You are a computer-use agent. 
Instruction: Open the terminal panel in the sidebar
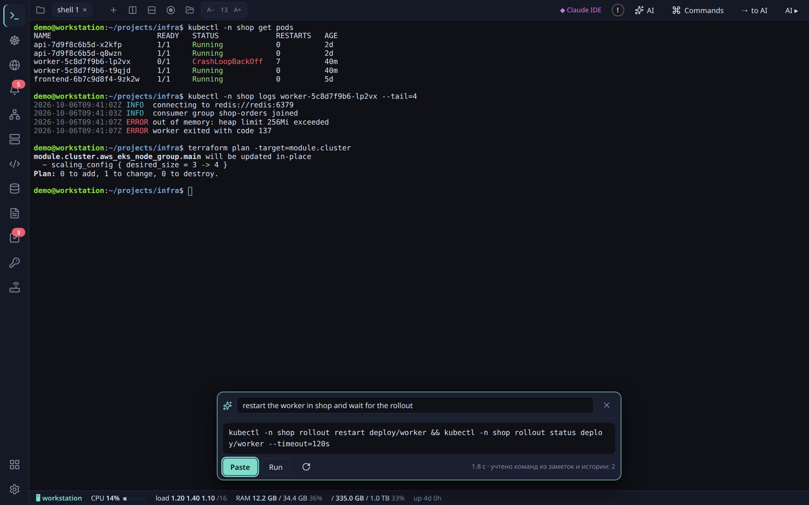(x=15, y=15)
